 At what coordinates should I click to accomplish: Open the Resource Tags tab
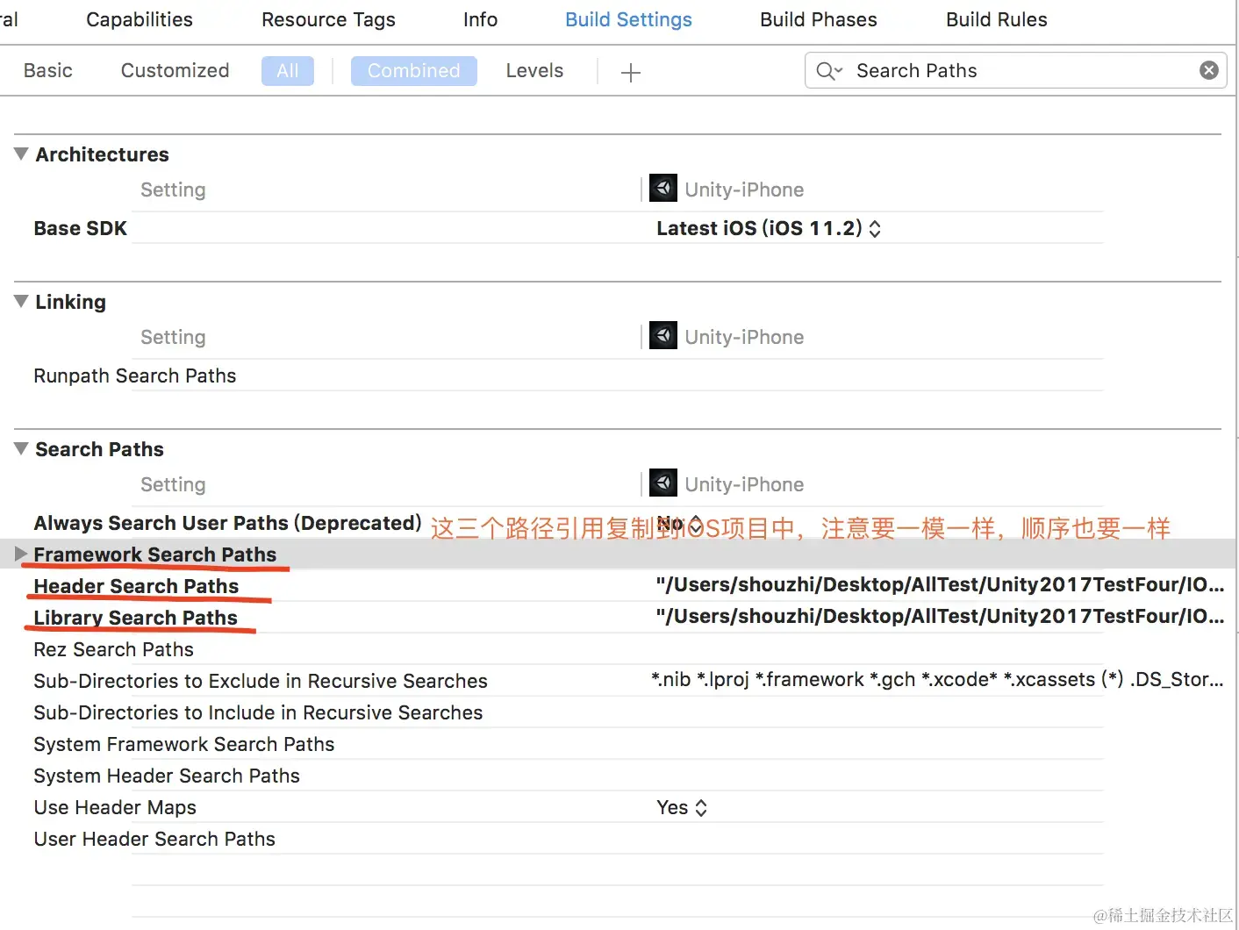[x=328, y=19]
